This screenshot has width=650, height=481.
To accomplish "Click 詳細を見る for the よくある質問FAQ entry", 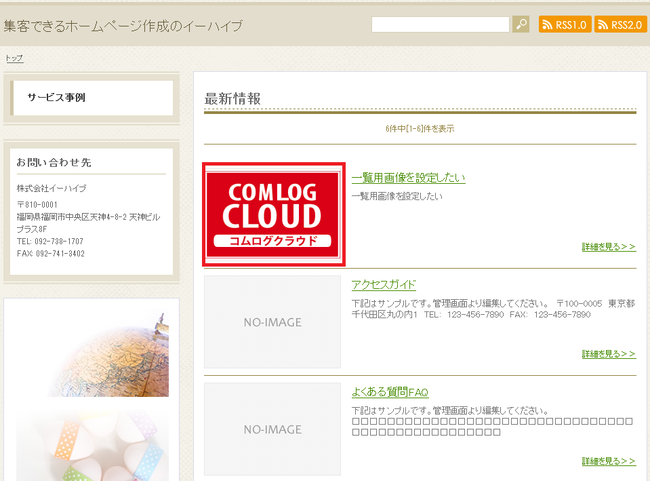I will [608, 461].
